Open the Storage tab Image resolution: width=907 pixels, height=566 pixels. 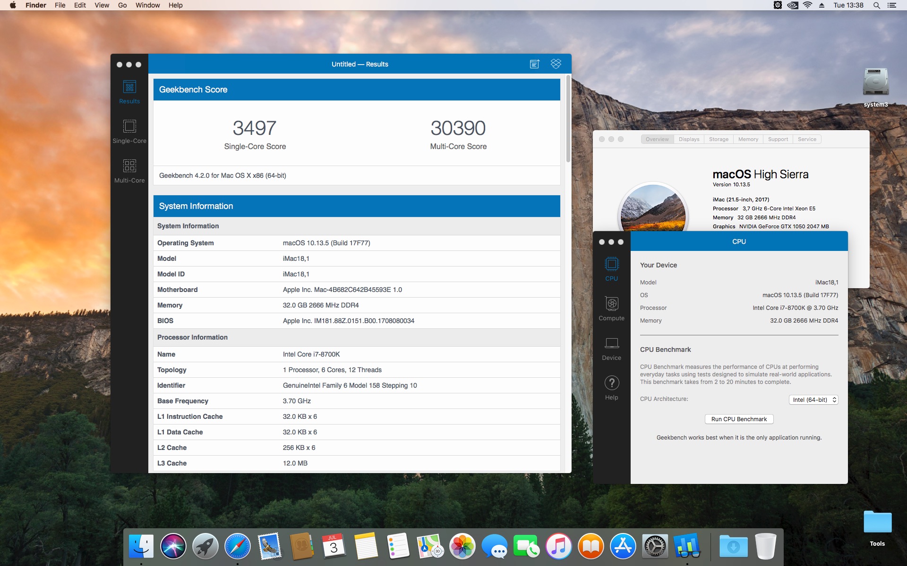tap(719, 139)
